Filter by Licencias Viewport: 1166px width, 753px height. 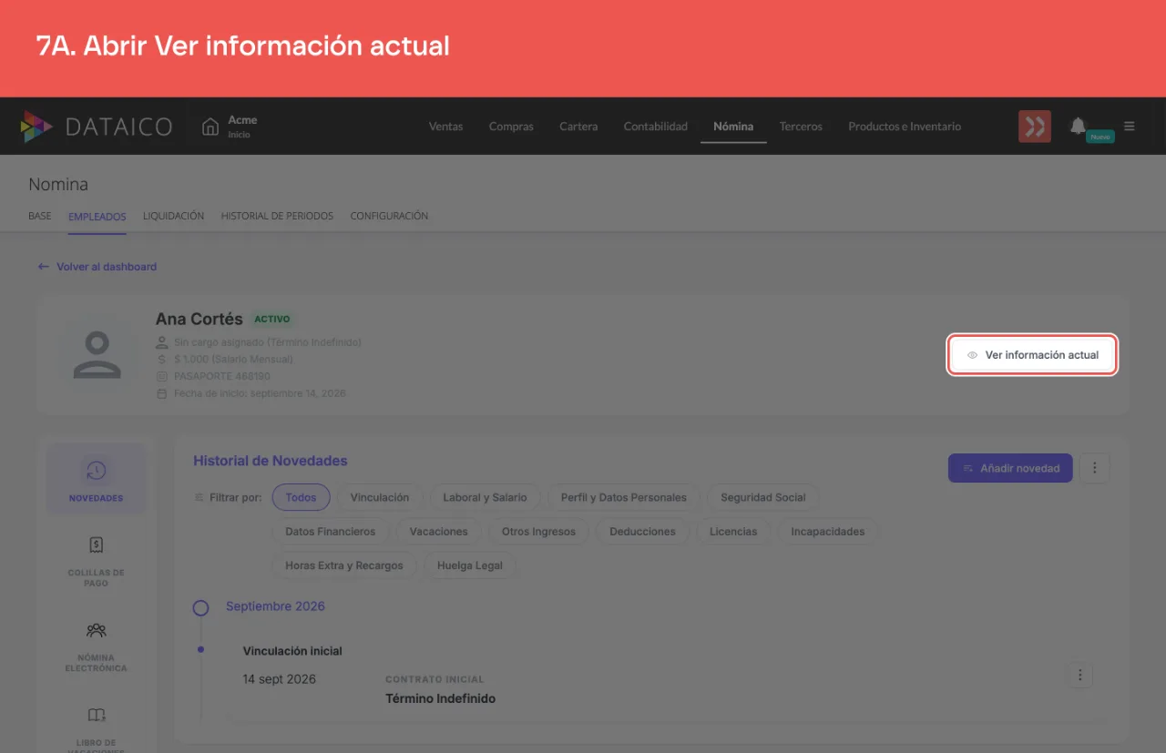(733, 531)
